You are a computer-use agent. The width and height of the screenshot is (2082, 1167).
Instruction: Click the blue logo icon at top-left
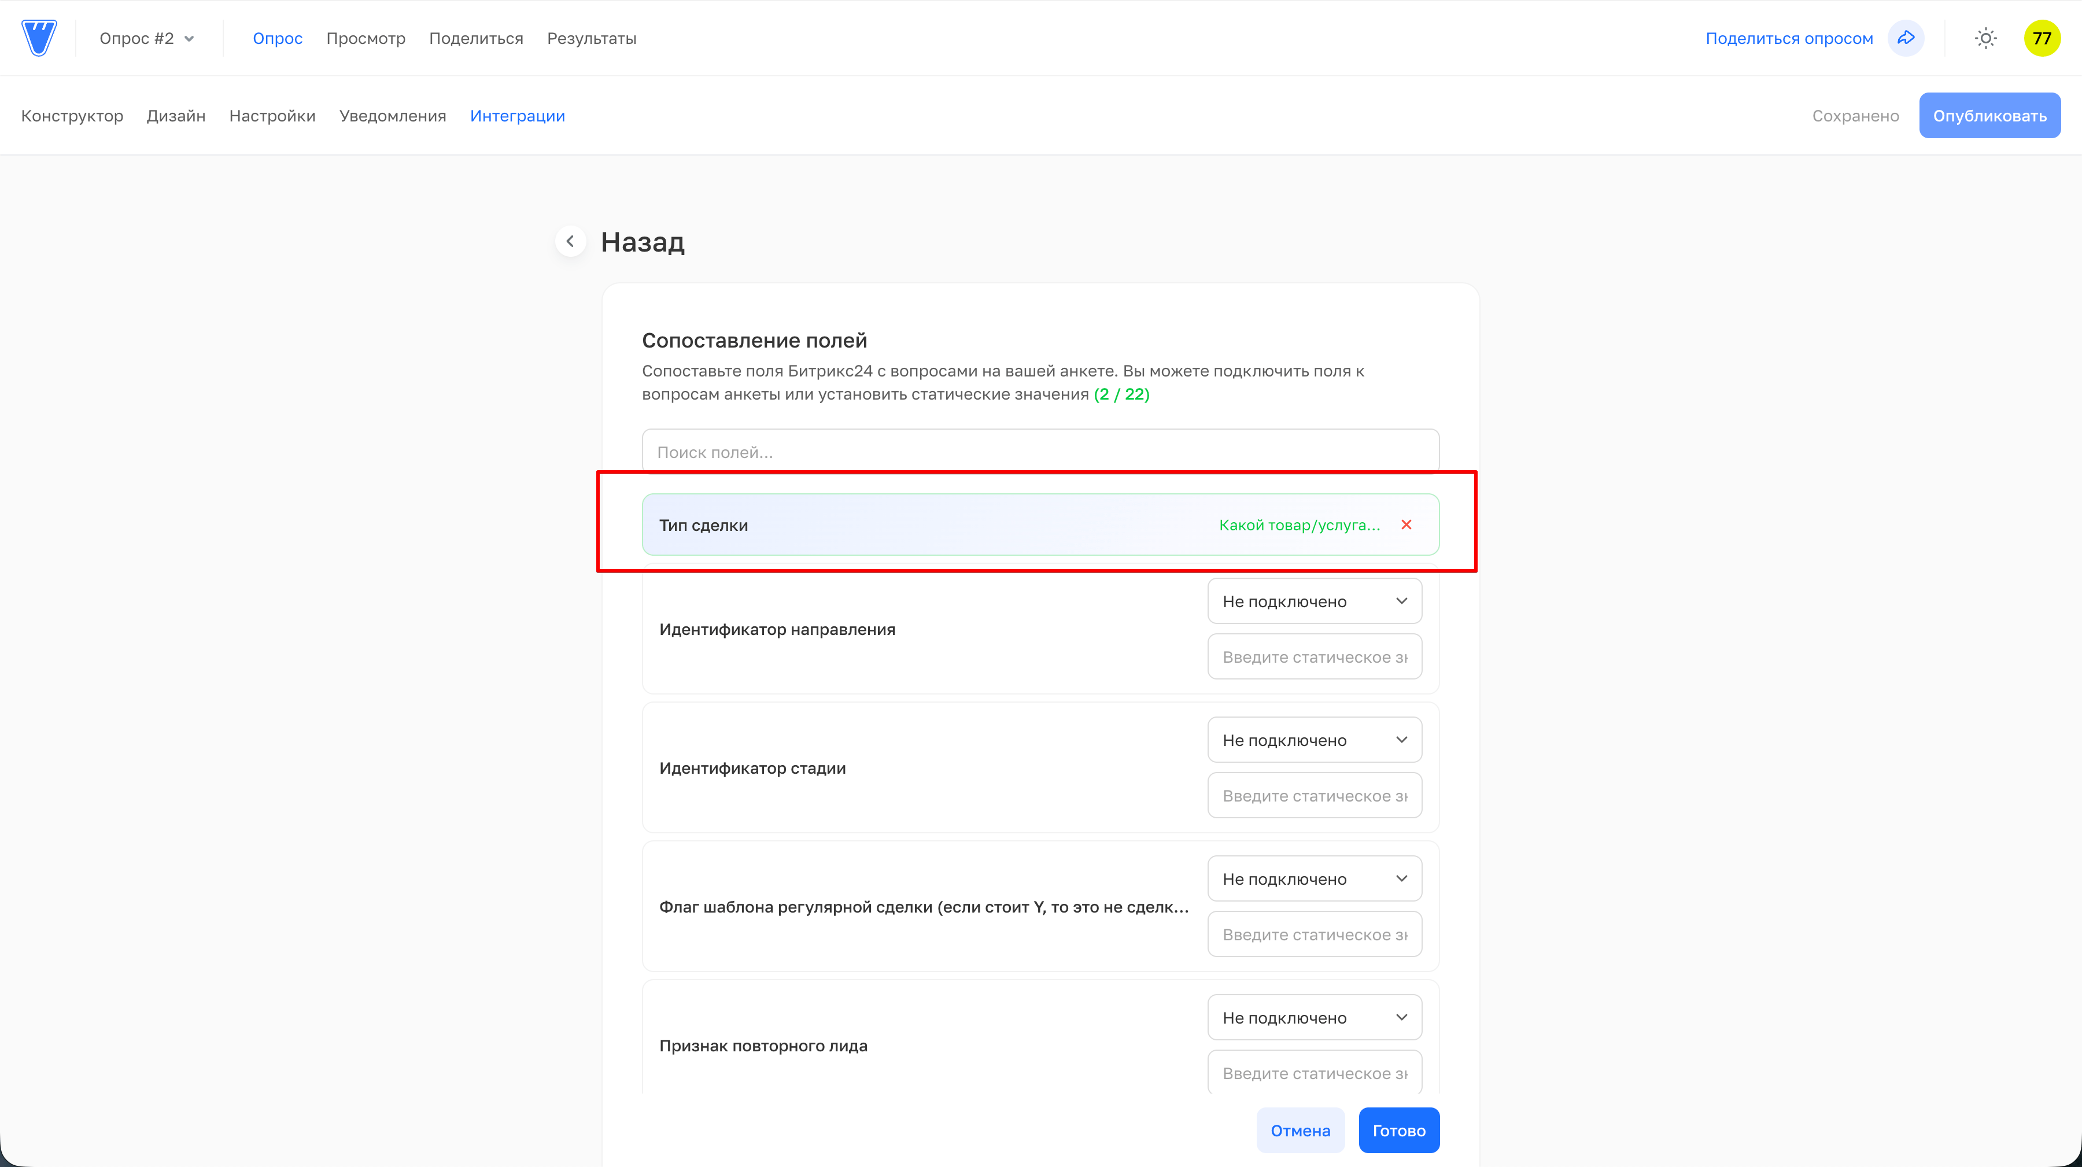click(x=39, y=38)
